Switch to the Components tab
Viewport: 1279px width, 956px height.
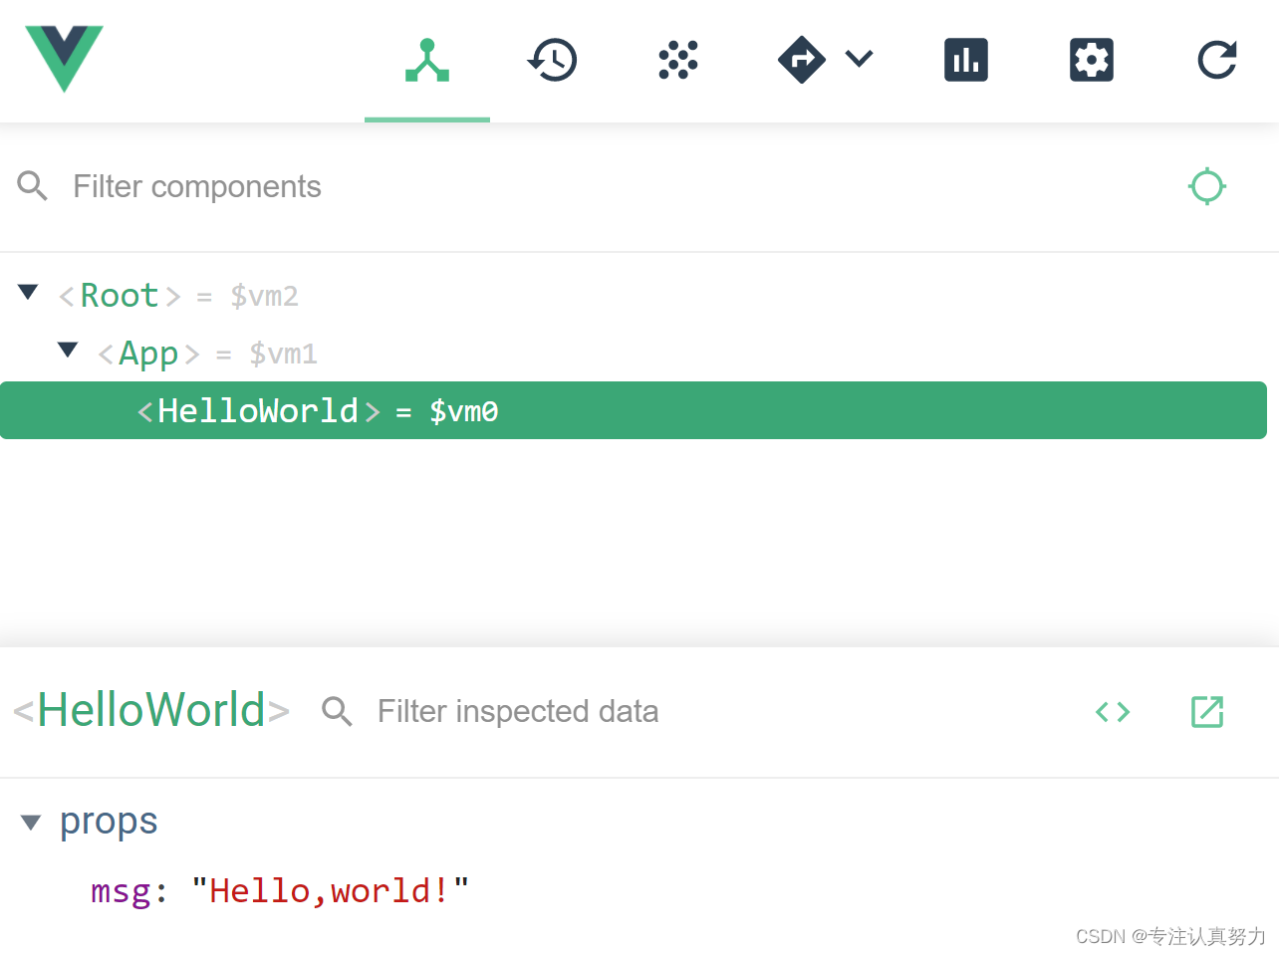coord(427,60)
